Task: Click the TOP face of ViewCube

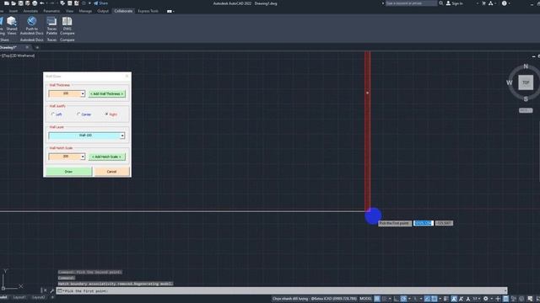Action: pos(526,82)
